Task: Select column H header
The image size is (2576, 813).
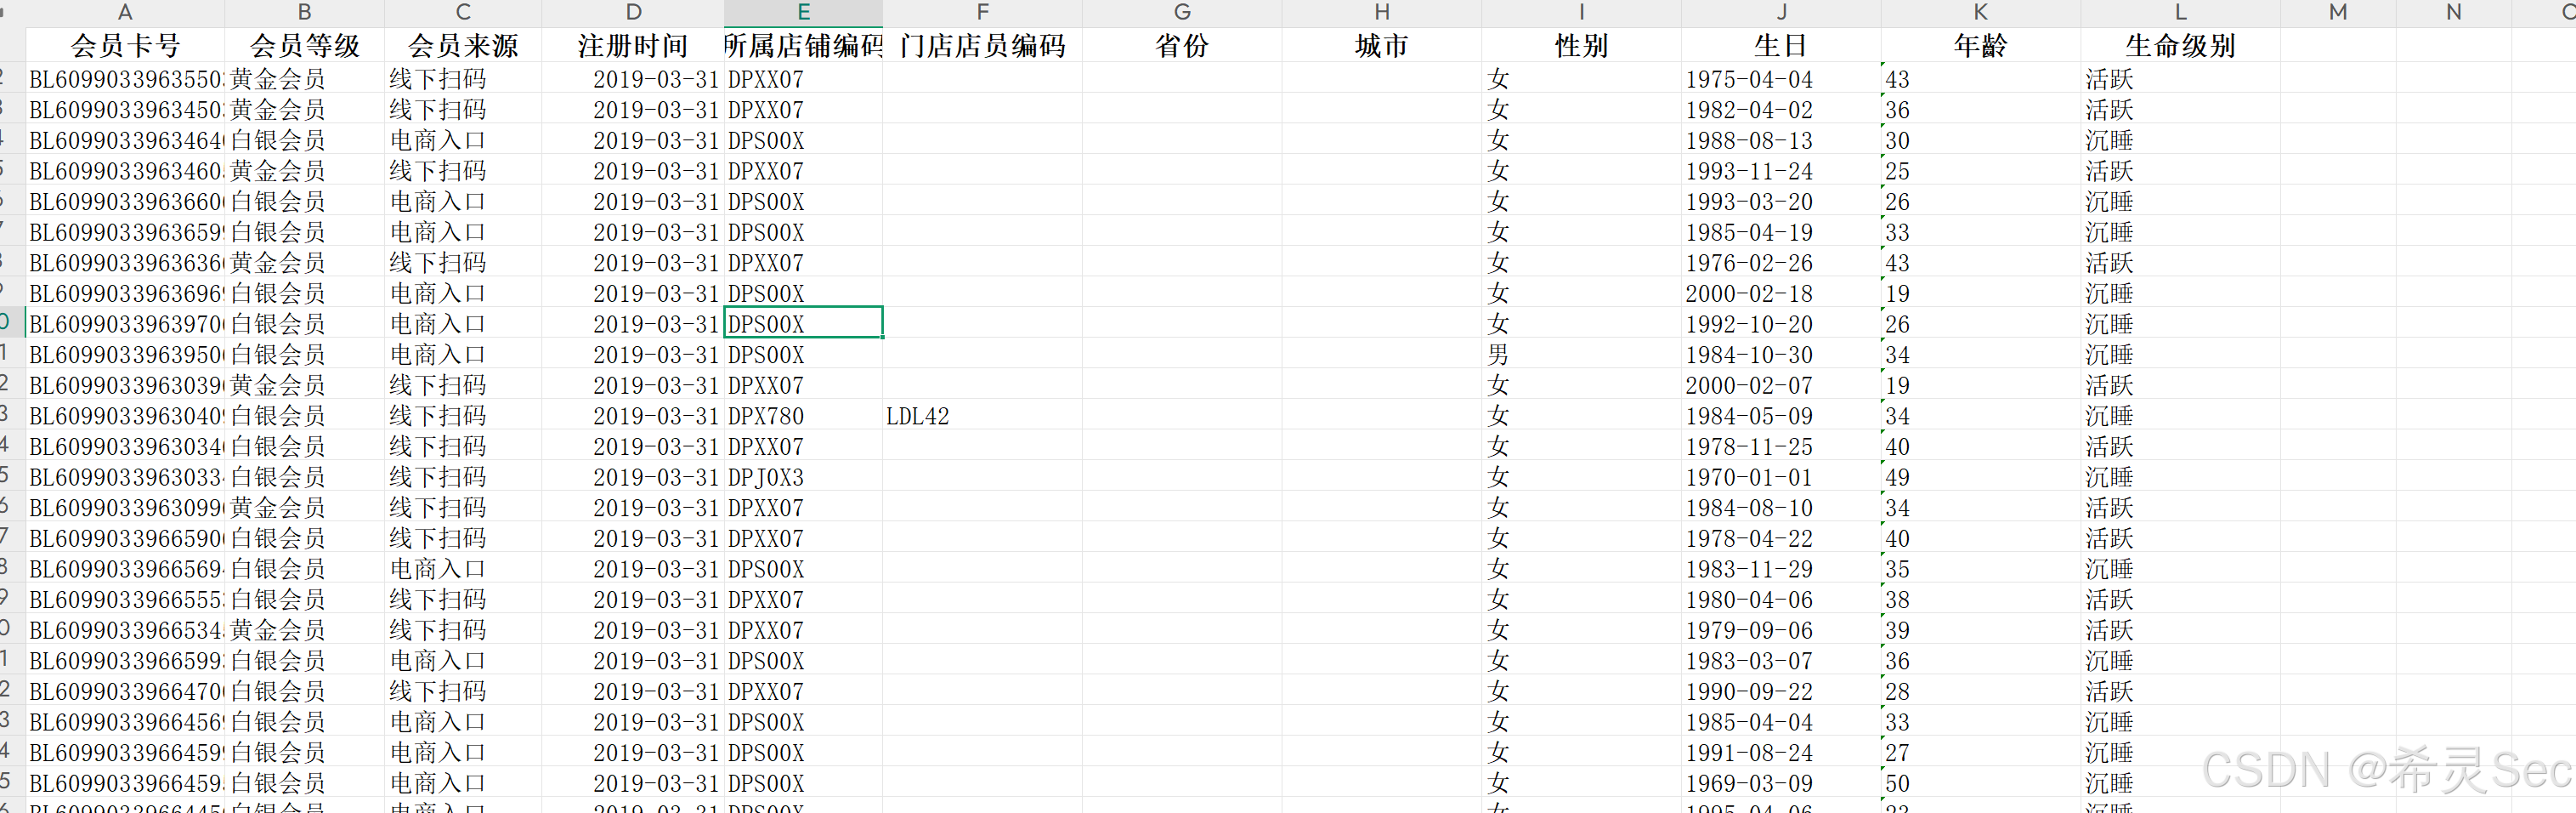Action: coord(1381,12)
